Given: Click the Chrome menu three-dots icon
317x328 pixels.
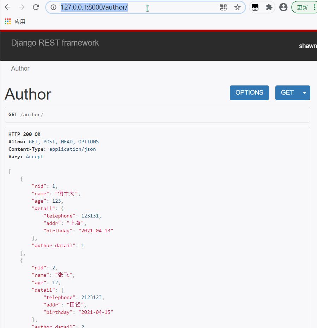Looking at the screenshot, I should coord(315,7).
